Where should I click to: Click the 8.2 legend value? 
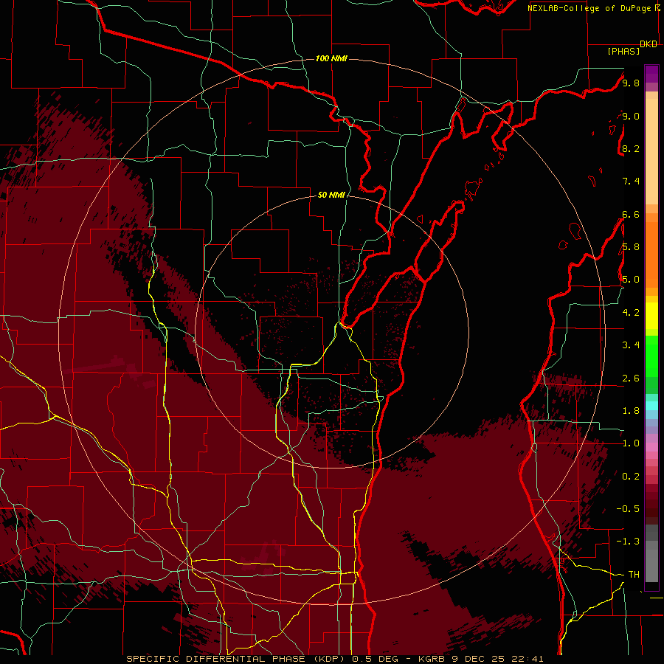[631, 148]
